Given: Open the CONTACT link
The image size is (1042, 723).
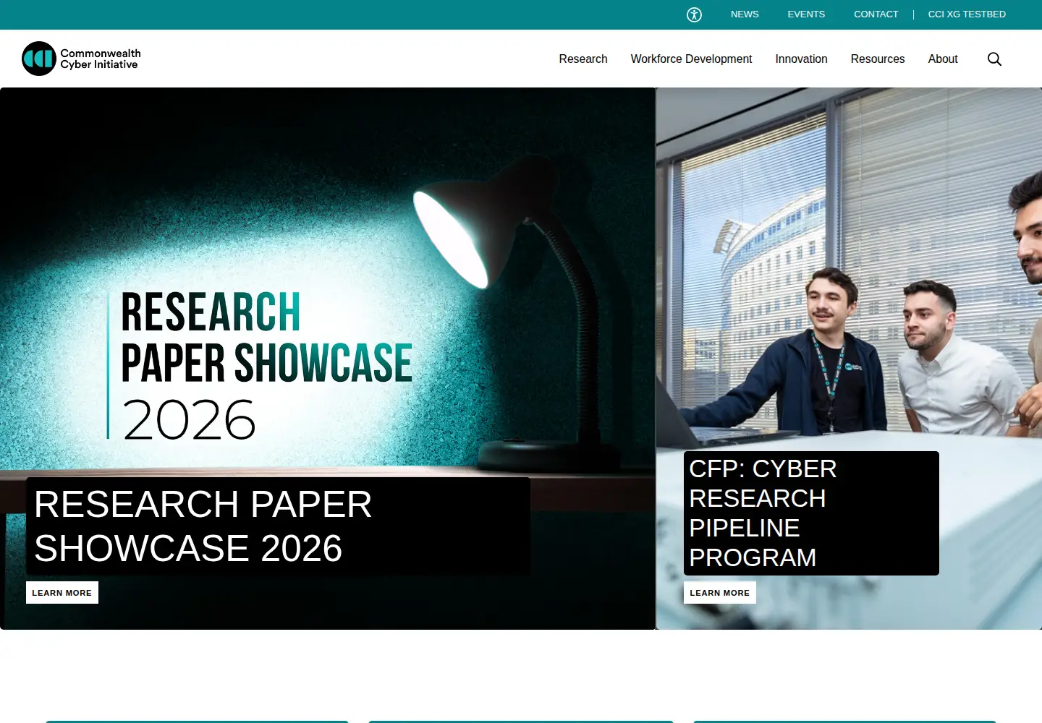Looking at the screenshot, I should (x=876, y=14).
